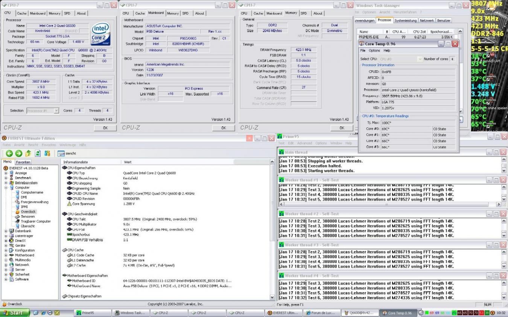
Task: Expand the Betriebssystem node in EVEREST
Action: (x=6, y=183)
